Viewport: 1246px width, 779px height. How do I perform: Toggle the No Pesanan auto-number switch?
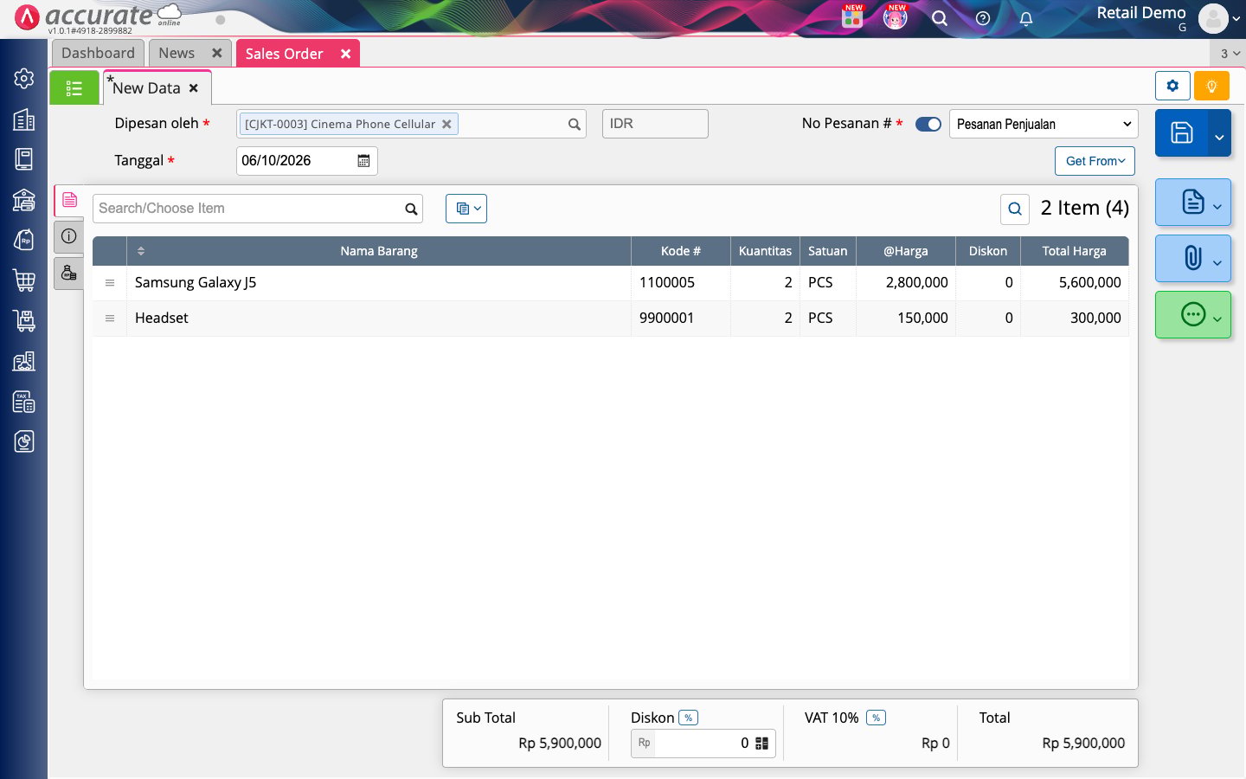tap(928, 125)
